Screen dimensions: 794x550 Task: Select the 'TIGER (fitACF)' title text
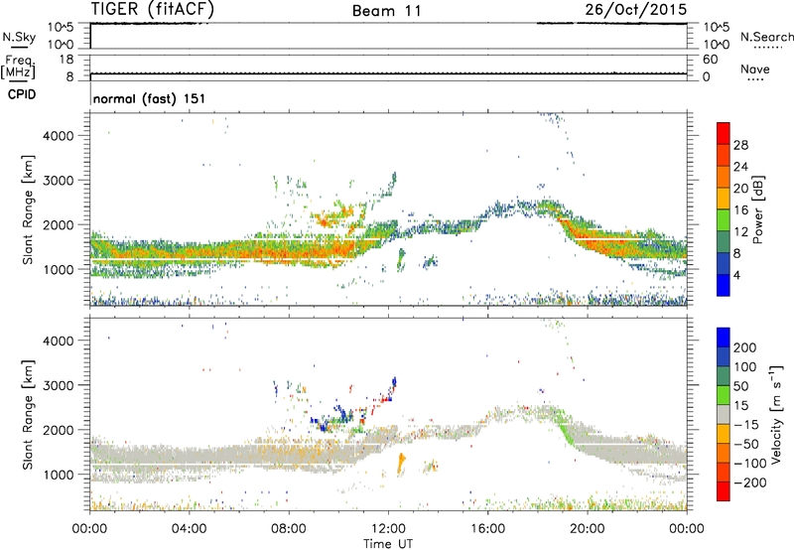click(153, 9)
